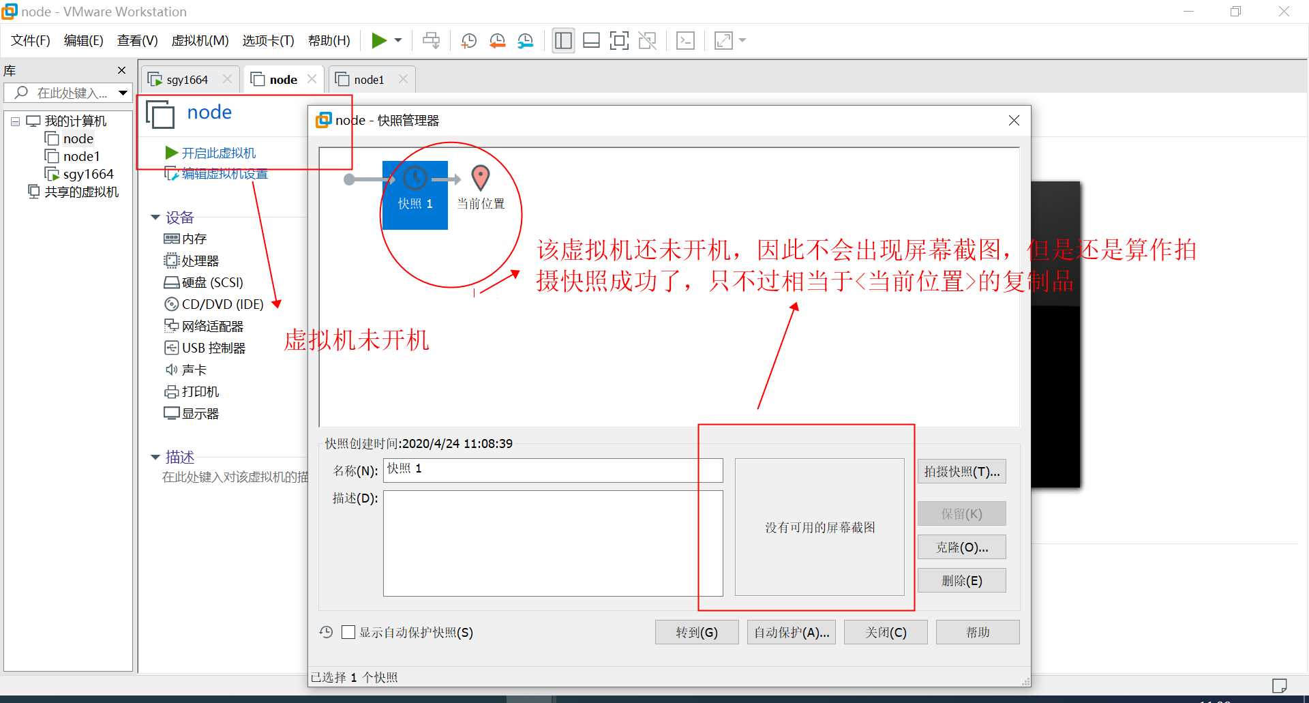Image resolution: width=1309 pixels, height=703 pixels.
Task: Switch to the sgy1664 tab
Action: pos(187,80)
